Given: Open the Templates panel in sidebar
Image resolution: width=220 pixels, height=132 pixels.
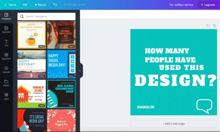Looking at the screenshot, I should point(6,16).
